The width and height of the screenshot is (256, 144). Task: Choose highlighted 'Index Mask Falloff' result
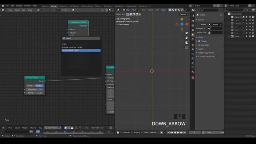pos(81,50)
